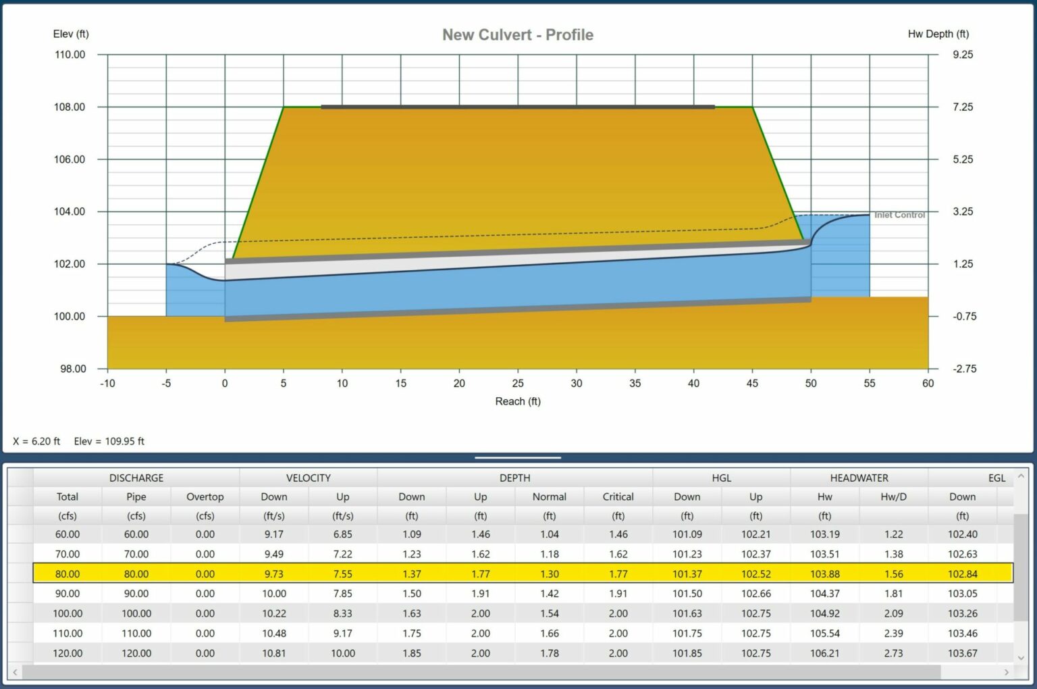
Task: Click the horizontal scrollbar left chevron
Action: (14, 673)
